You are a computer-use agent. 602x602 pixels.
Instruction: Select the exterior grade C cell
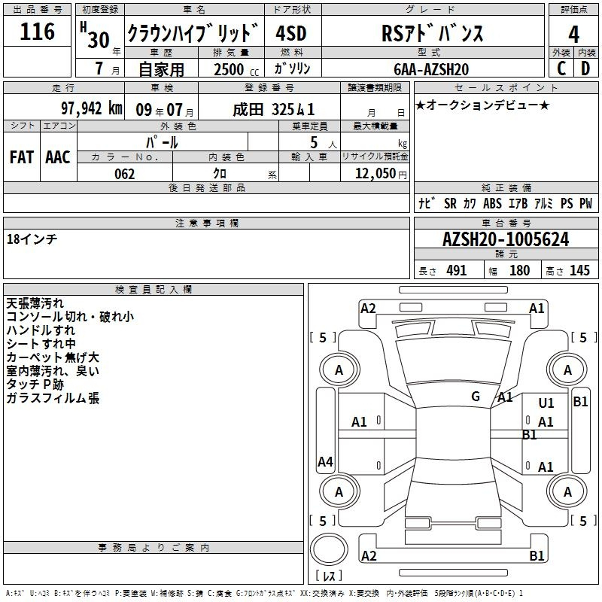pyautogui.click(x=561, y=68)
